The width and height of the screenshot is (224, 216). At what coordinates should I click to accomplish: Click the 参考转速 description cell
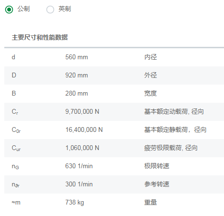point(157,184)
